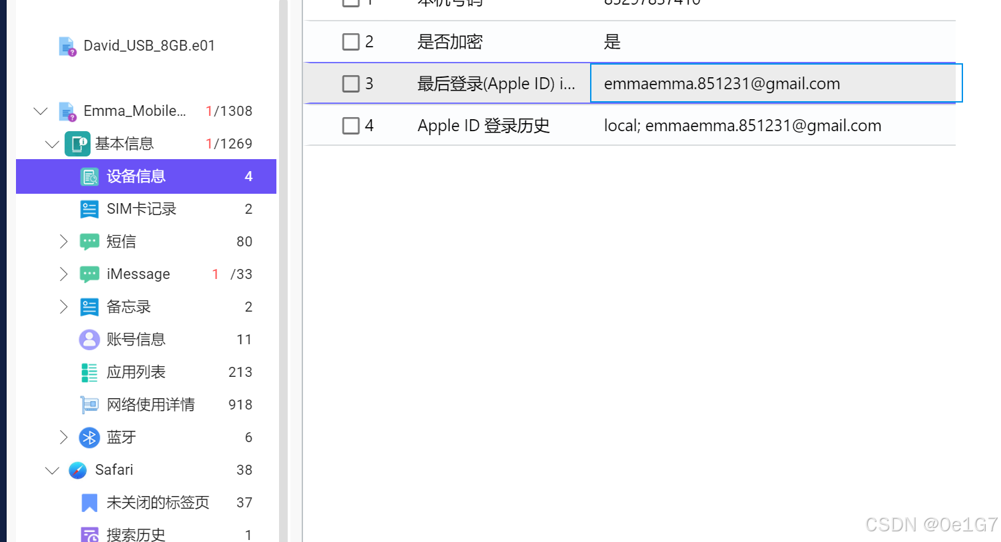This screenshot has height=542, width=1001.
Task: Click the 213 count beside 应用列表
Action: [240, 372]
